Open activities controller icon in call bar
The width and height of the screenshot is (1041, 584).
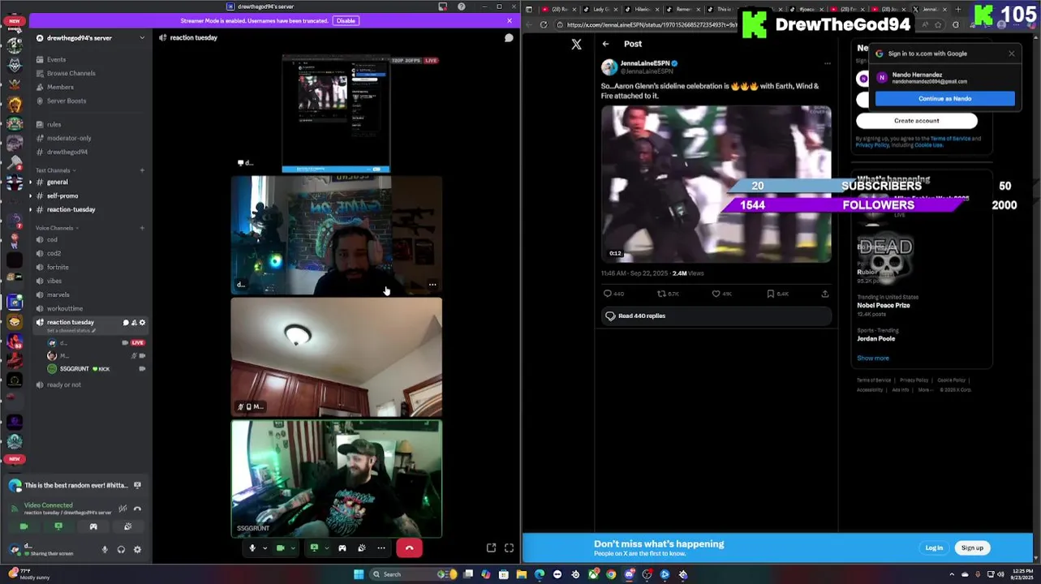342,548
